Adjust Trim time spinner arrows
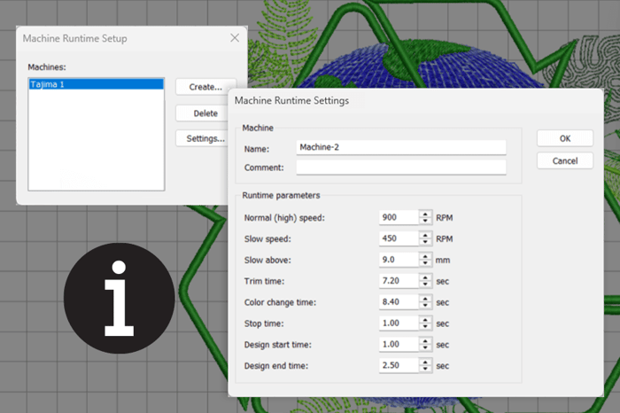620x413 pixels. [426, 281]
